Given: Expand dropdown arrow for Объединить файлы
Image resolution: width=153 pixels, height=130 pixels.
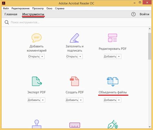Looking at the screenshot, I should pyautogui.click(x=119, y=100).
